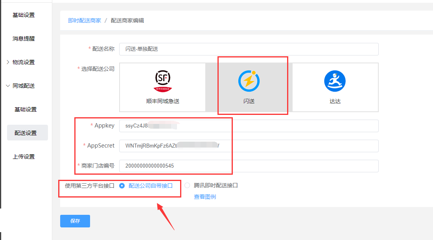Choose the 达达 running courier icon
This screenshot has height=240, width=433.
pyautogui.click(x=335, y=81)
